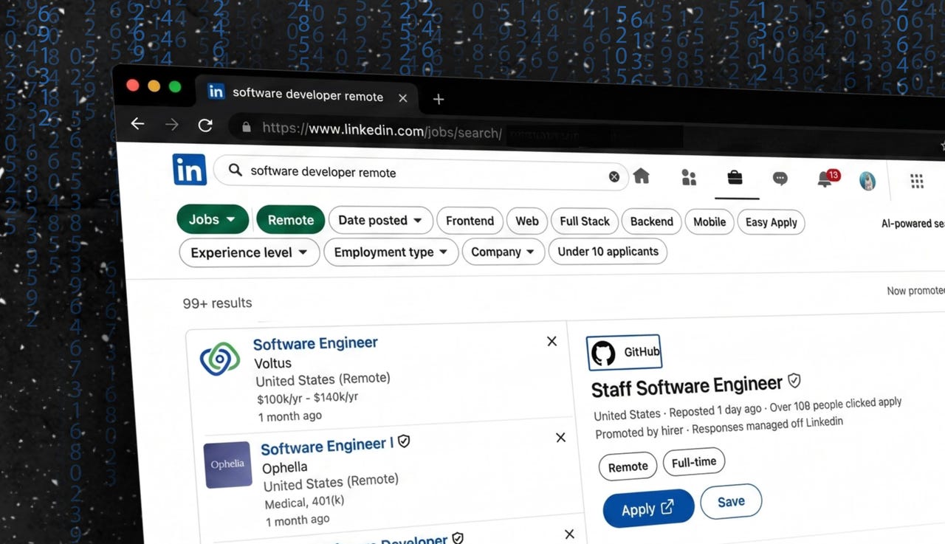Open notifications bell with 13 badge
945x544 pixels.
[825, 179]
